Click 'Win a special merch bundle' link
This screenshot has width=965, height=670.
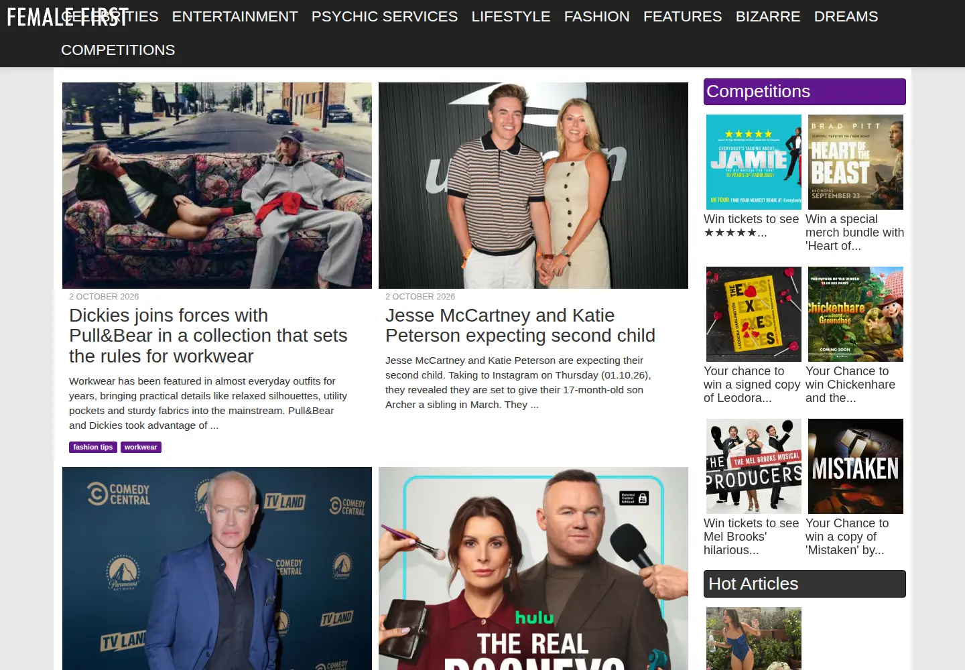pos(855,232)
